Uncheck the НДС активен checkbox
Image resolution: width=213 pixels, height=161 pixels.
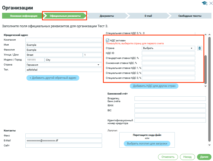point(108,40)
